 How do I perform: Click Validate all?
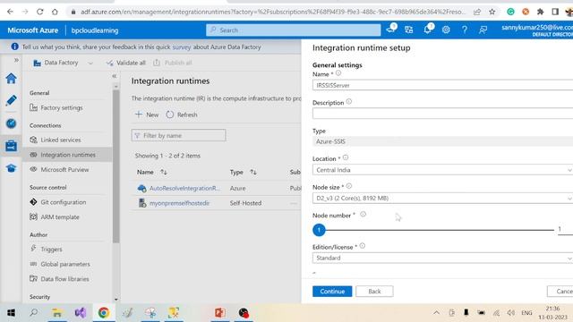click(x=126, y=63)
